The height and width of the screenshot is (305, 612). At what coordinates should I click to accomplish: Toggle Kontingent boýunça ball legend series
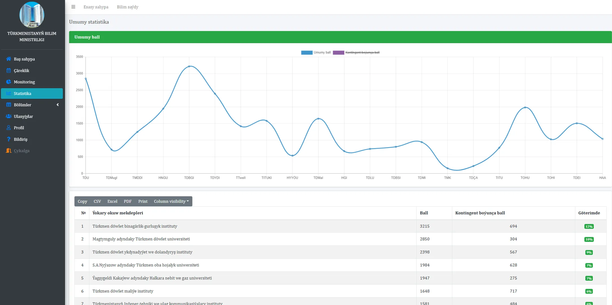(x=356, y=53)
